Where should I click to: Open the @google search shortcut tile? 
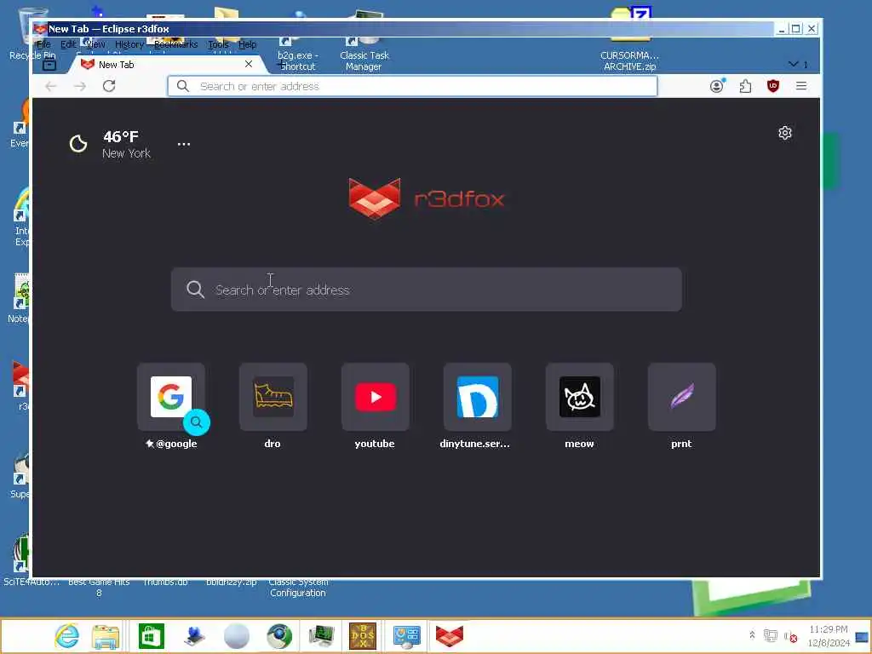(171, 397)
